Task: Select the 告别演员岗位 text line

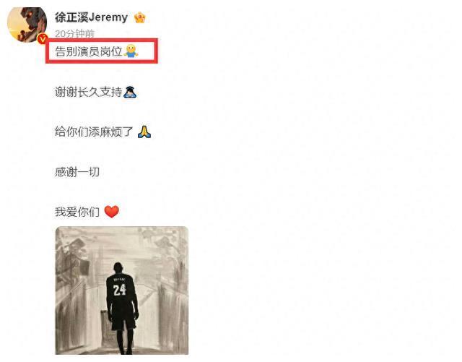Action: tap(89, 51)
